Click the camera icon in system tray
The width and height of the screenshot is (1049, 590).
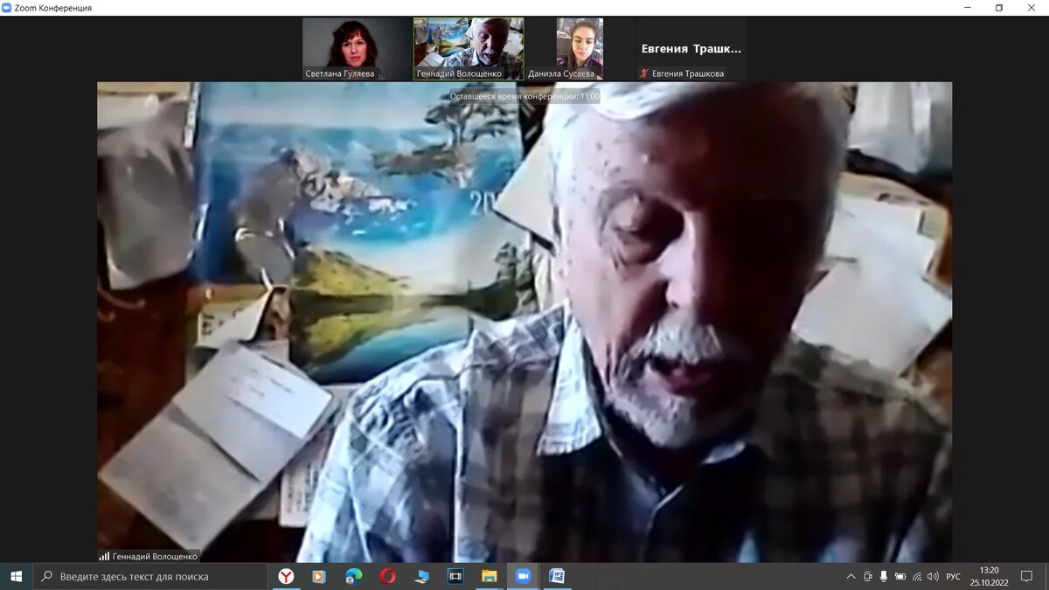867,577
